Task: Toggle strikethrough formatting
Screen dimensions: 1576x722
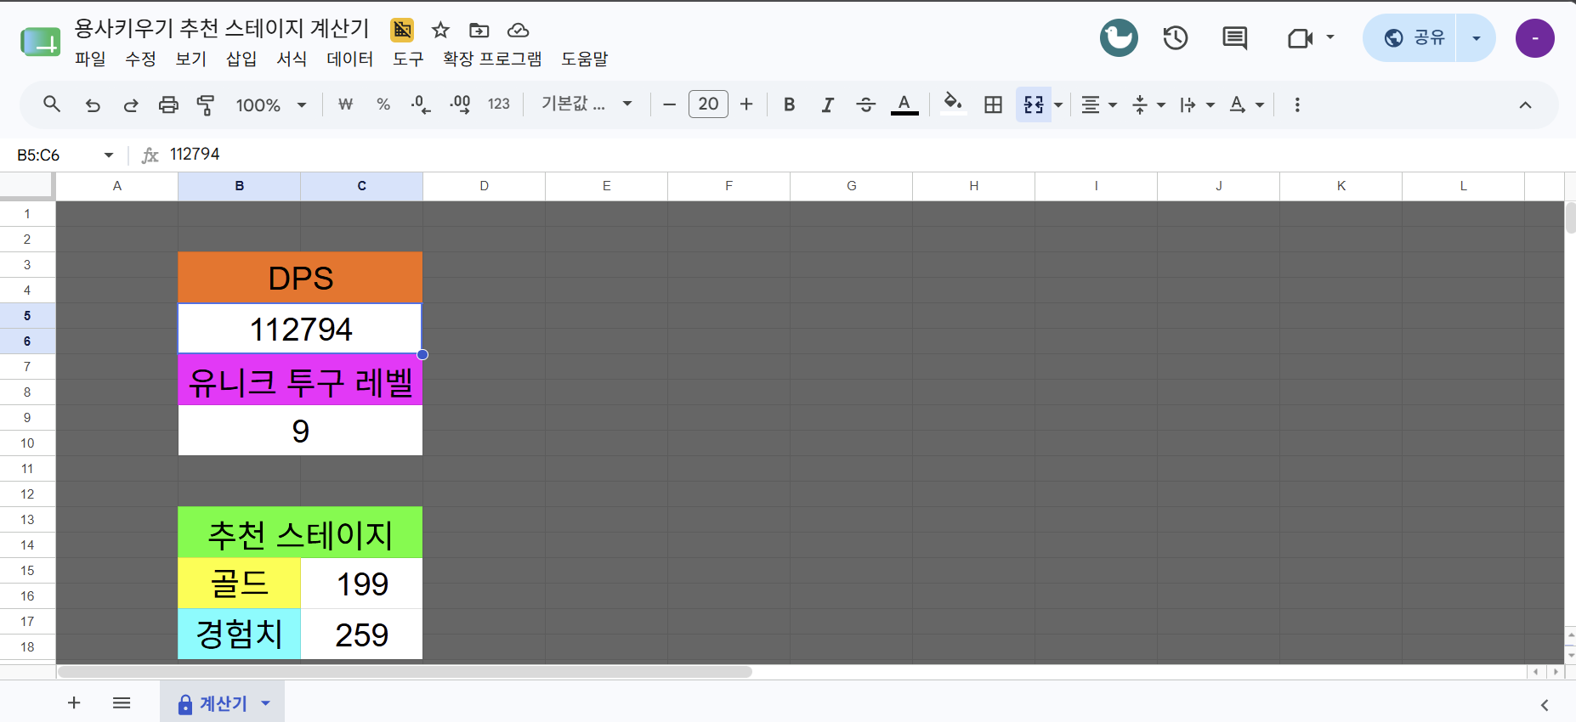Action: pos(866,104)
